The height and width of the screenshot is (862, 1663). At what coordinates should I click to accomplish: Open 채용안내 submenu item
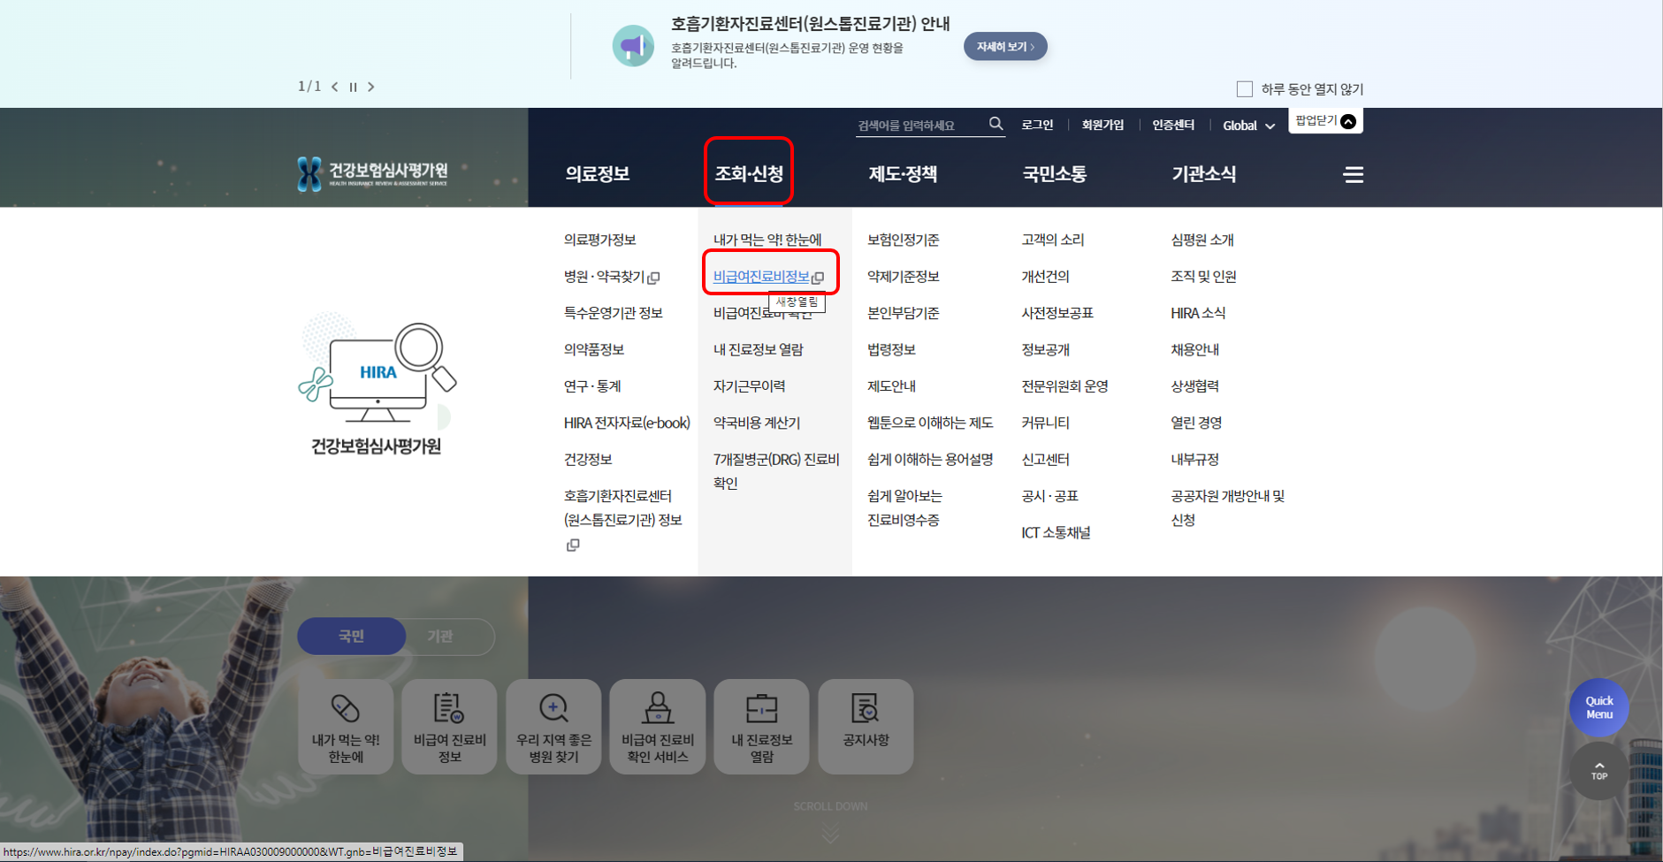pyautogui.click(x=1194, y=349)
